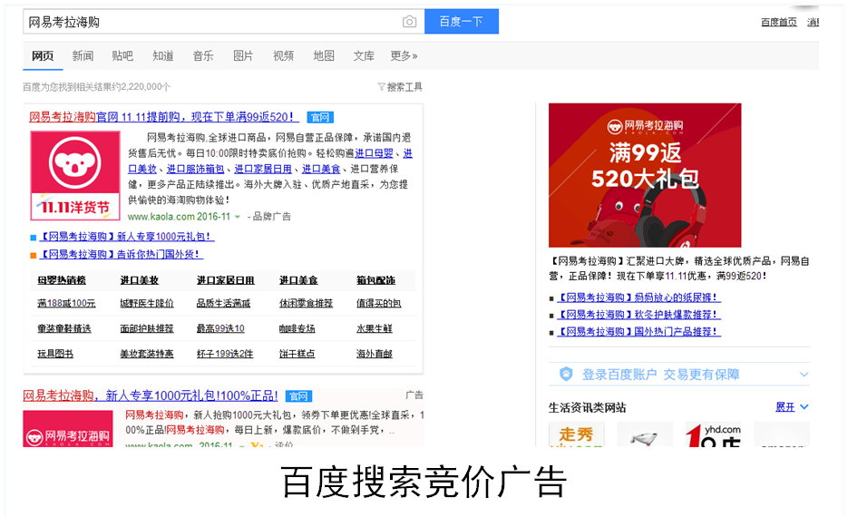Open the 音乐 tab
This screenshot has height=517, width=848.
click(x=203, y=55)
